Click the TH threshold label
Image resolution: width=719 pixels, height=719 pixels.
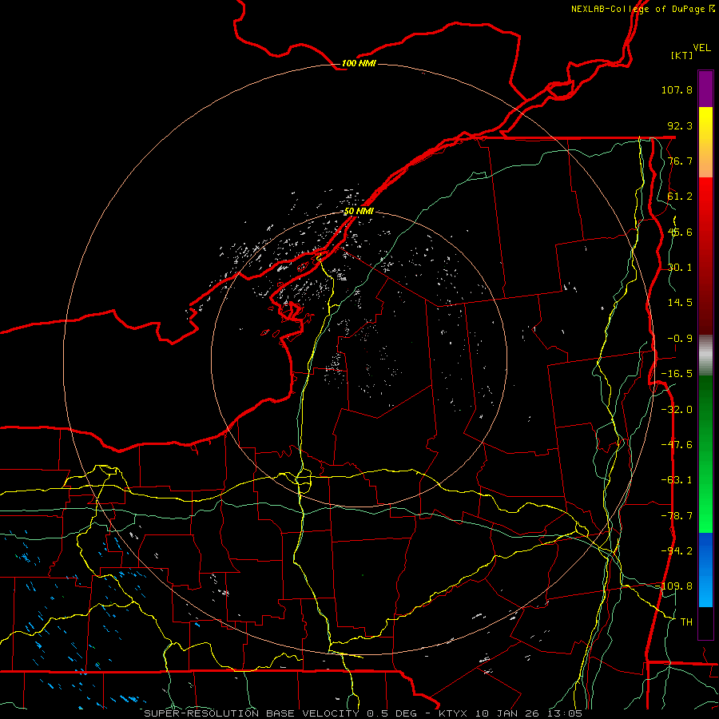pos(686,622)
